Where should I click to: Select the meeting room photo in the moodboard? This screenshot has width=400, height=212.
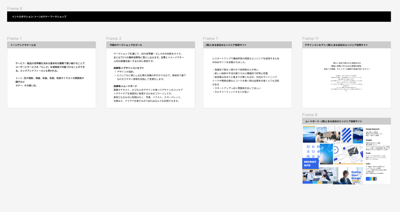(x=328, y=135)
